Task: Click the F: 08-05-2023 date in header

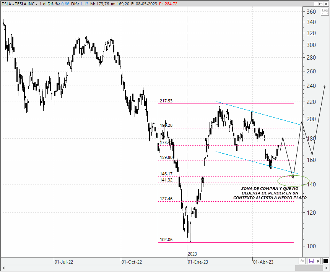Action: click(x=144, y=4)
